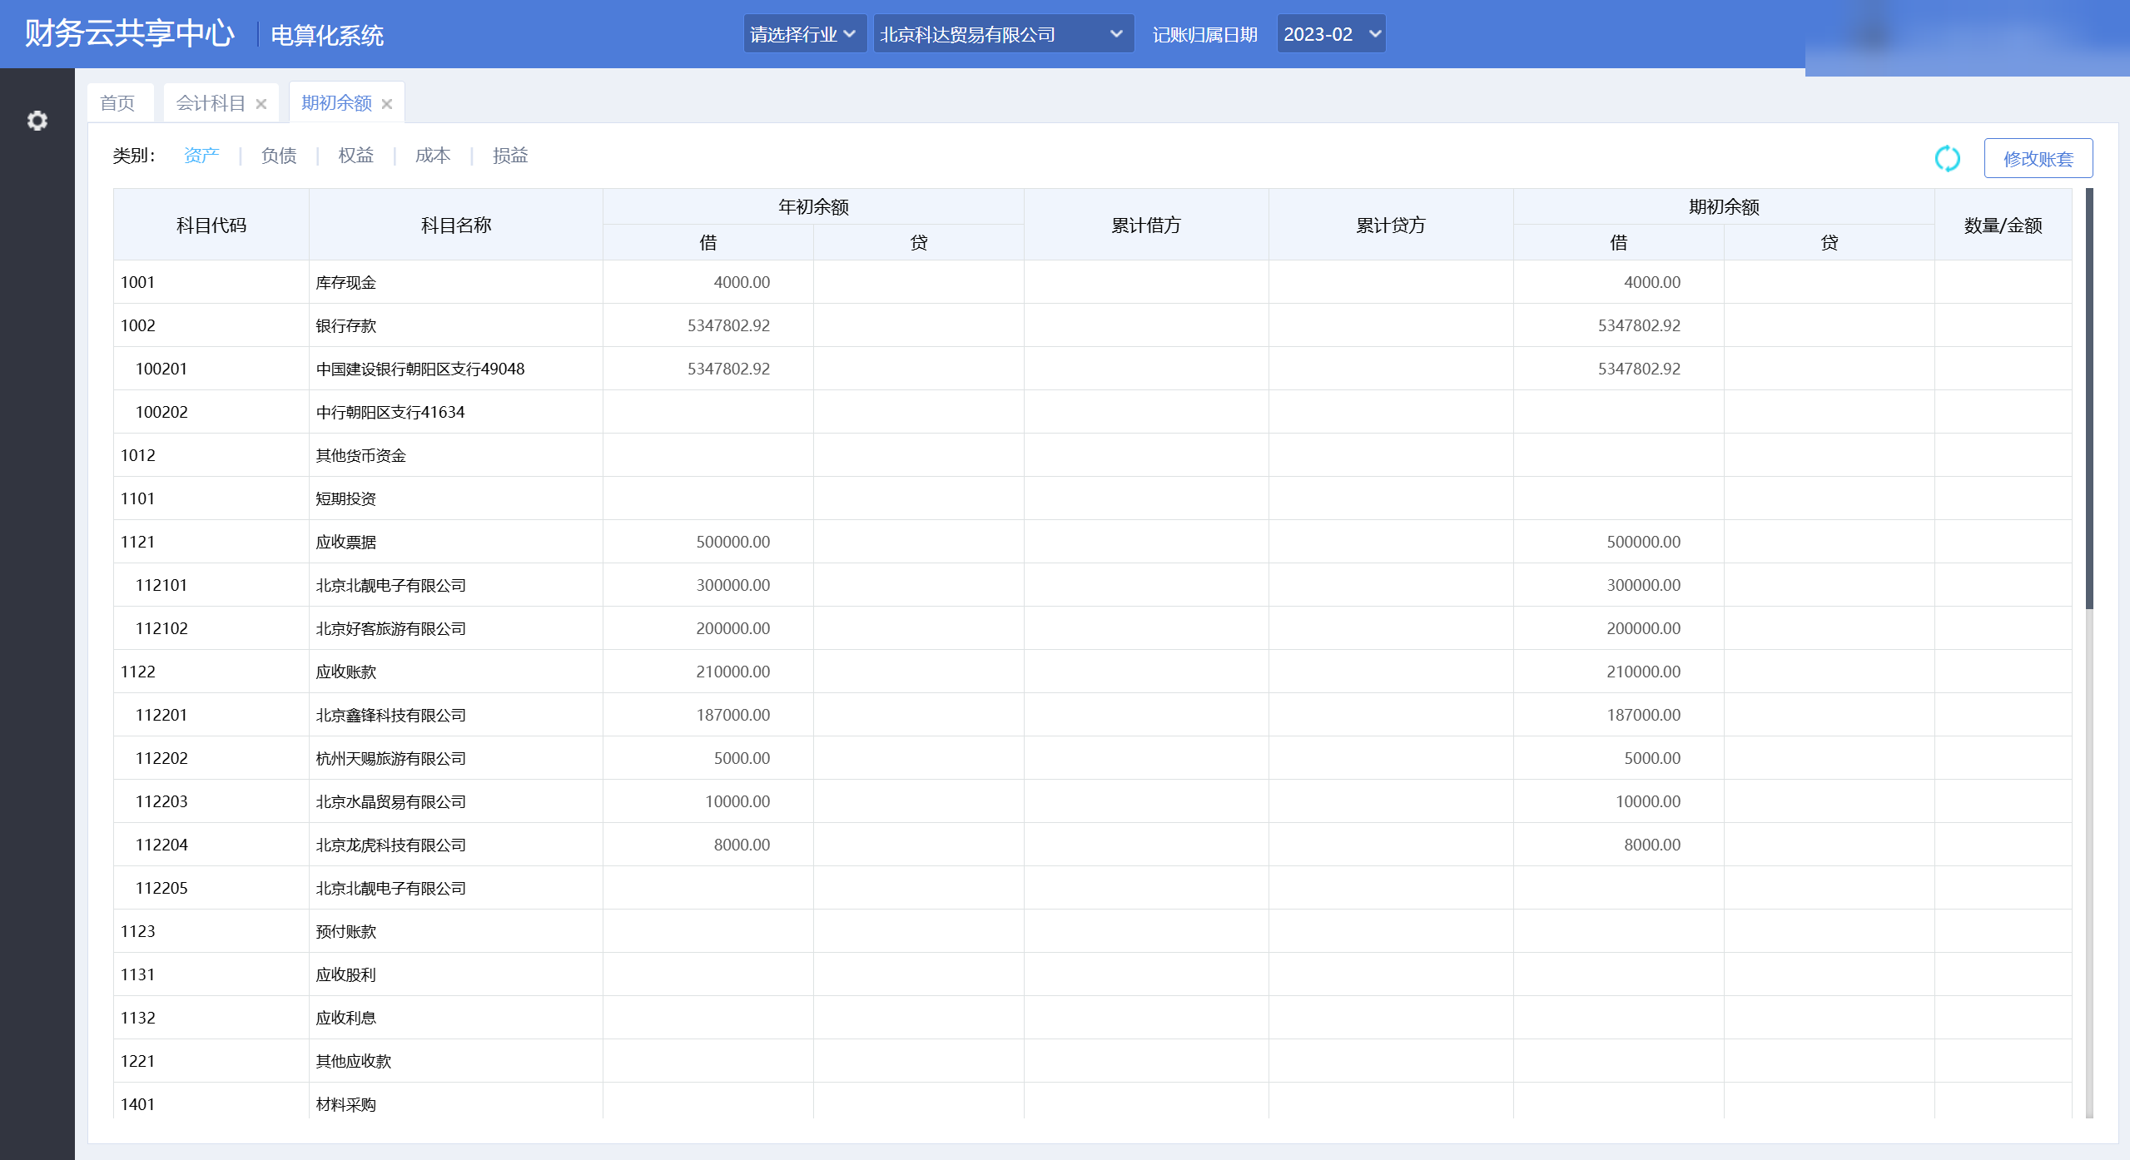Open the 2023-02 date dropdown

click(1331, 34)
